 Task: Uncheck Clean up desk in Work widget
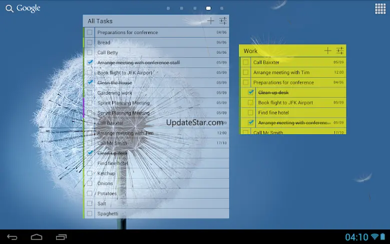[251, 92]
